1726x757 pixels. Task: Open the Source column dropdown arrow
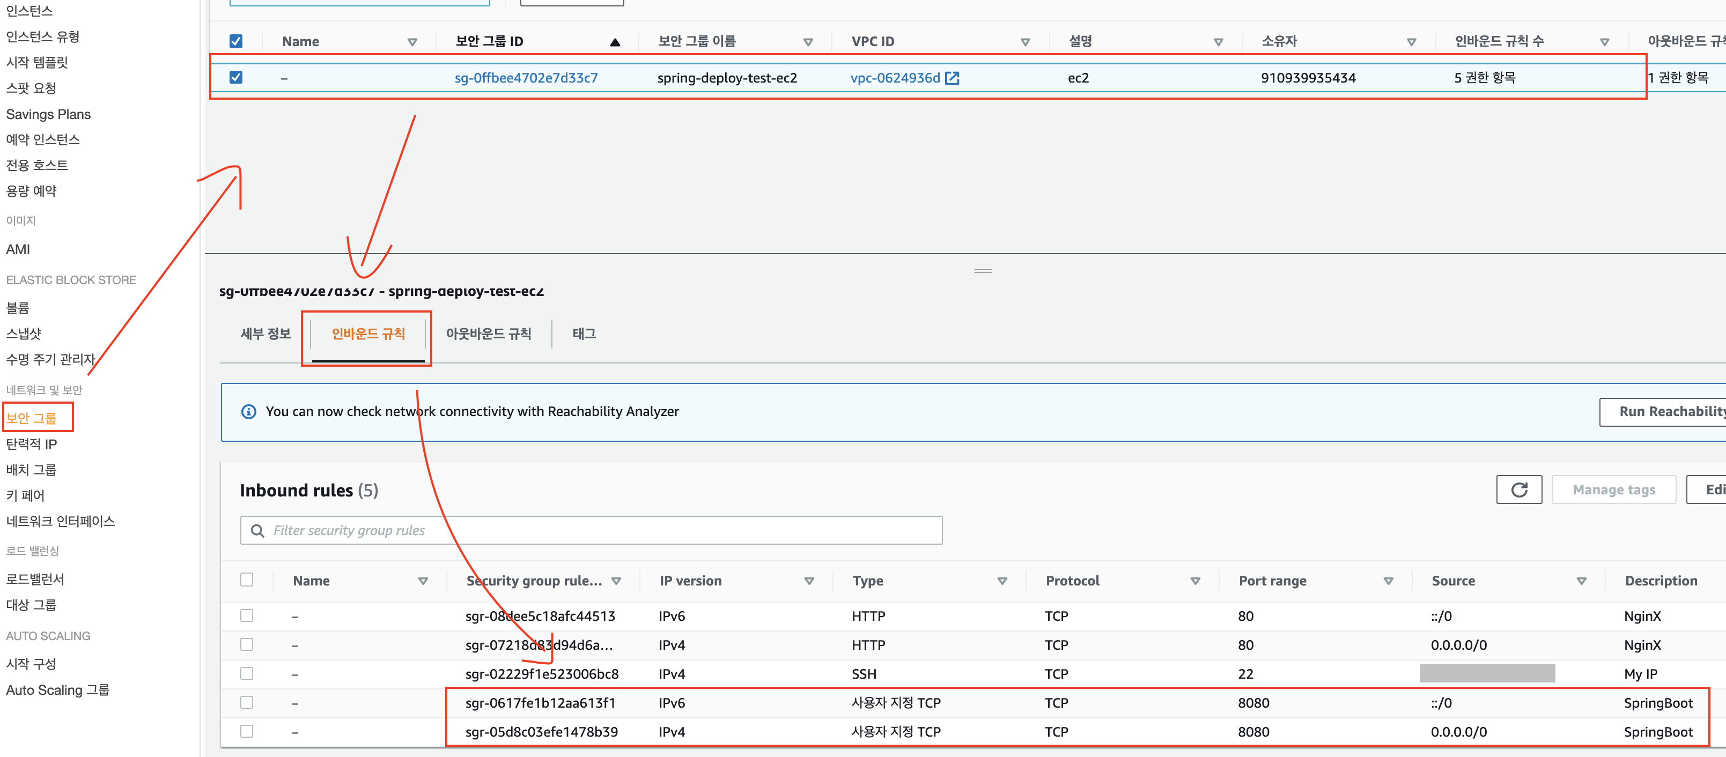[1581, 581]
